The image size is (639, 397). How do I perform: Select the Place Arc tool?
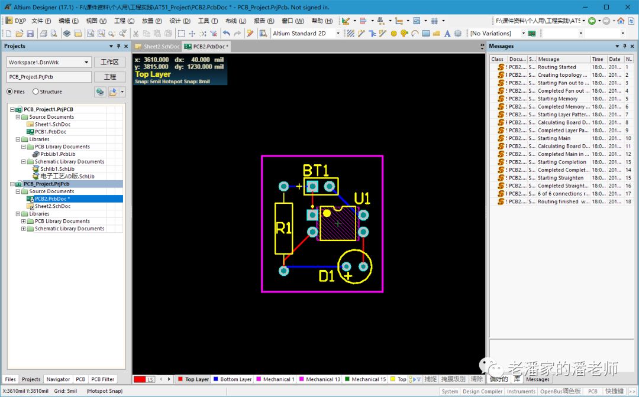pyautogui.click(x=415, y=34)
